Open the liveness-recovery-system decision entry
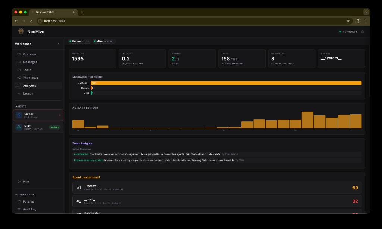 (217, 160)
